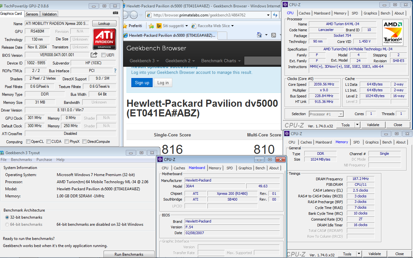Click the ATI Radeon logo in GPU-Z
Image resolution: width=413 pixels, height=258 pixels.
[104, 39]
